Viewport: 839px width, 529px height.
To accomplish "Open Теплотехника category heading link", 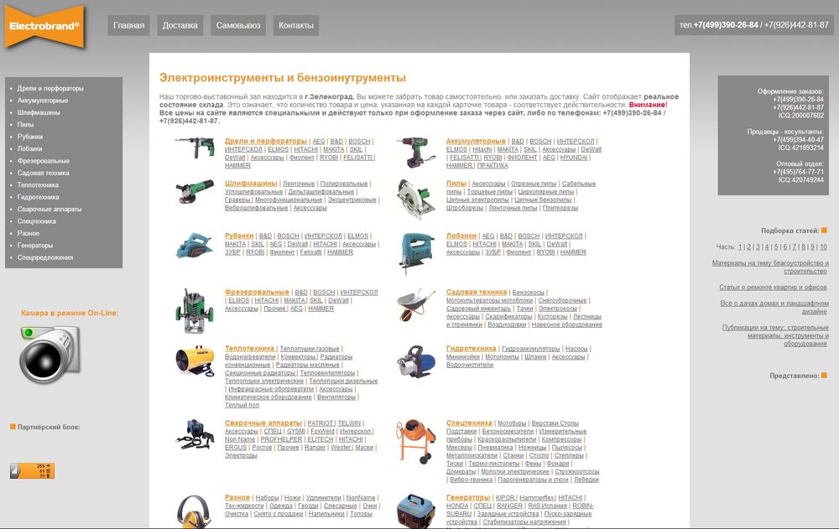I will click(249, 349).
